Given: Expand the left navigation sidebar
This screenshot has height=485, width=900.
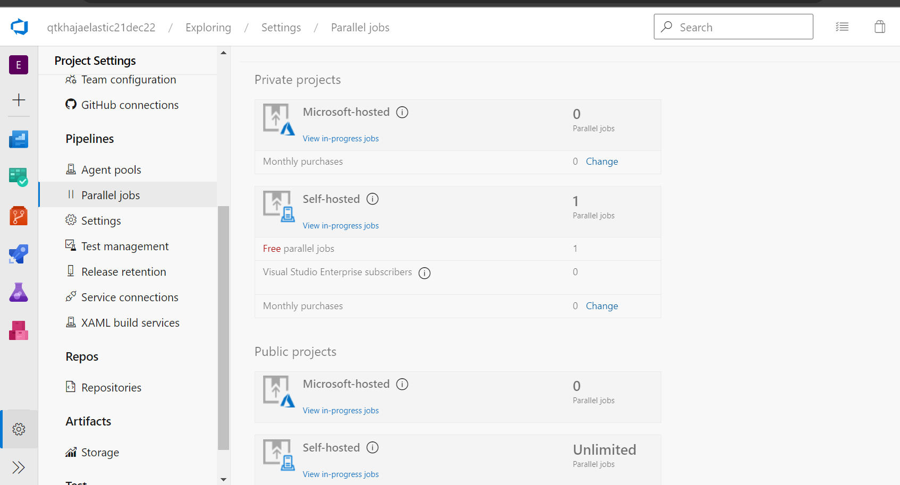Looking at the screenshot, I should click(19, 467).
